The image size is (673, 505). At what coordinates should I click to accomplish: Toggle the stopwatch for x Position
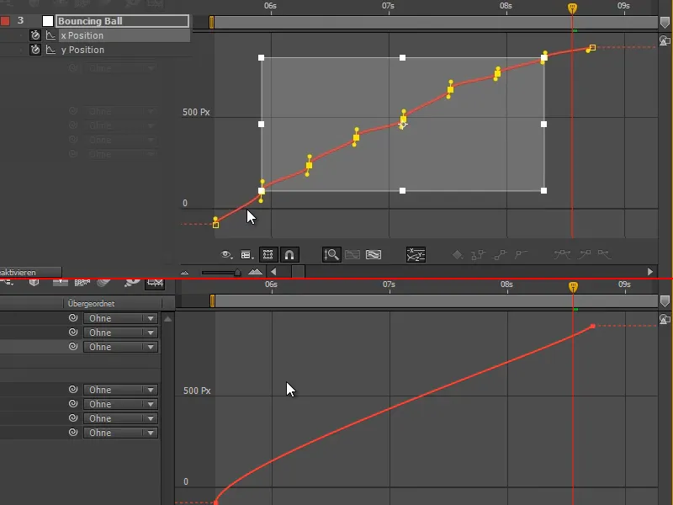click(x=34, y=35)
